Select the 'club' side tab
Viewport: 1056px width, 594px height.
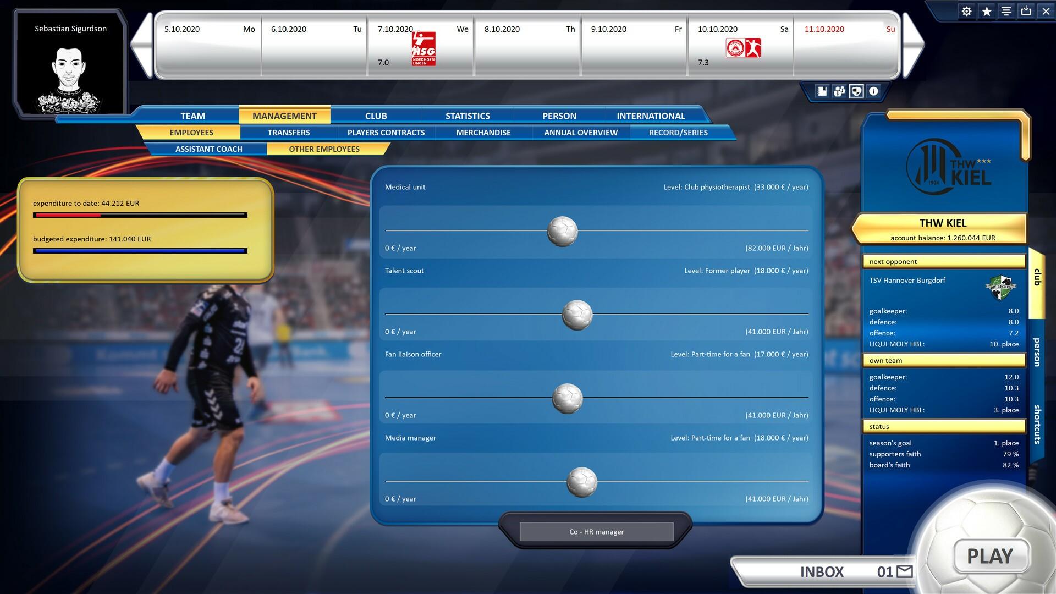coord(1037,277)
